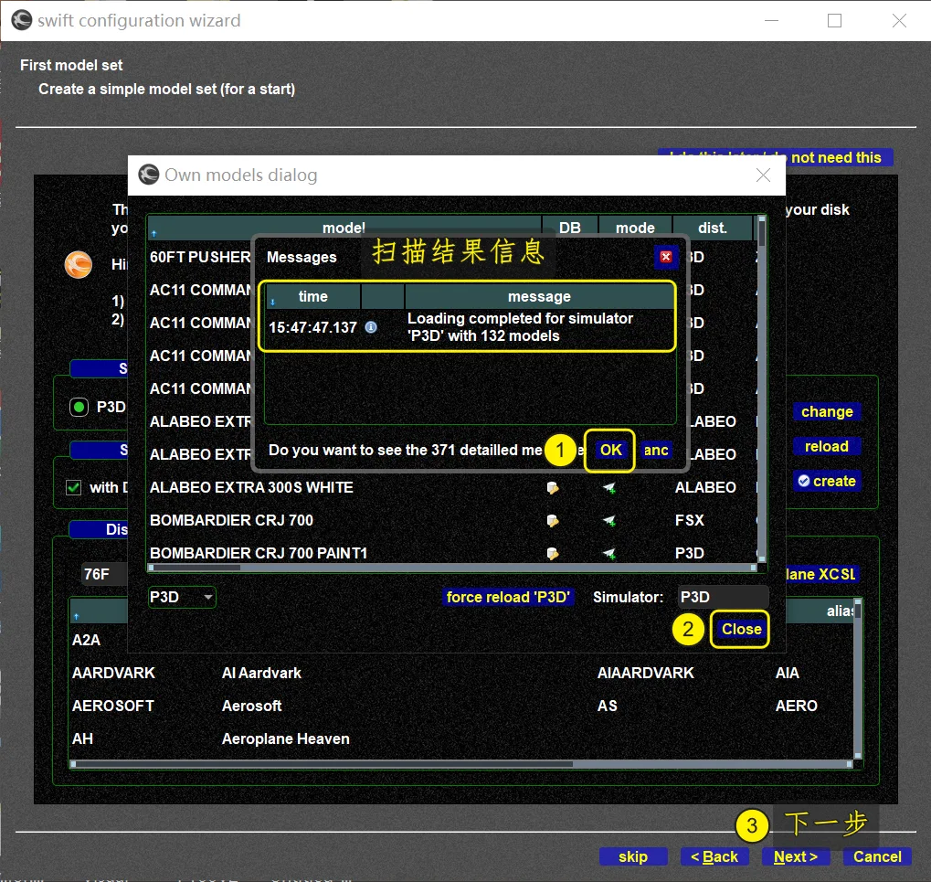Sort by the dist. column header
Image resolution: width=931 pixels, height=882 pixels.
click(713, 228)
